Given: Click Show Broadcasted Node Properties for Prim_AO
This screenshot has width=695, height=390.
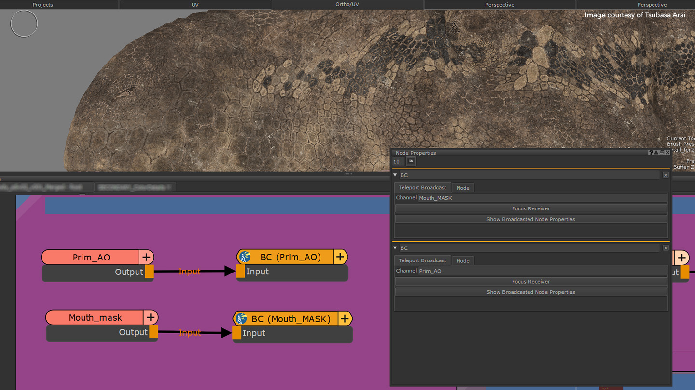Looking at the screenshot, I should pyautogui.click(x=530, y=292).
